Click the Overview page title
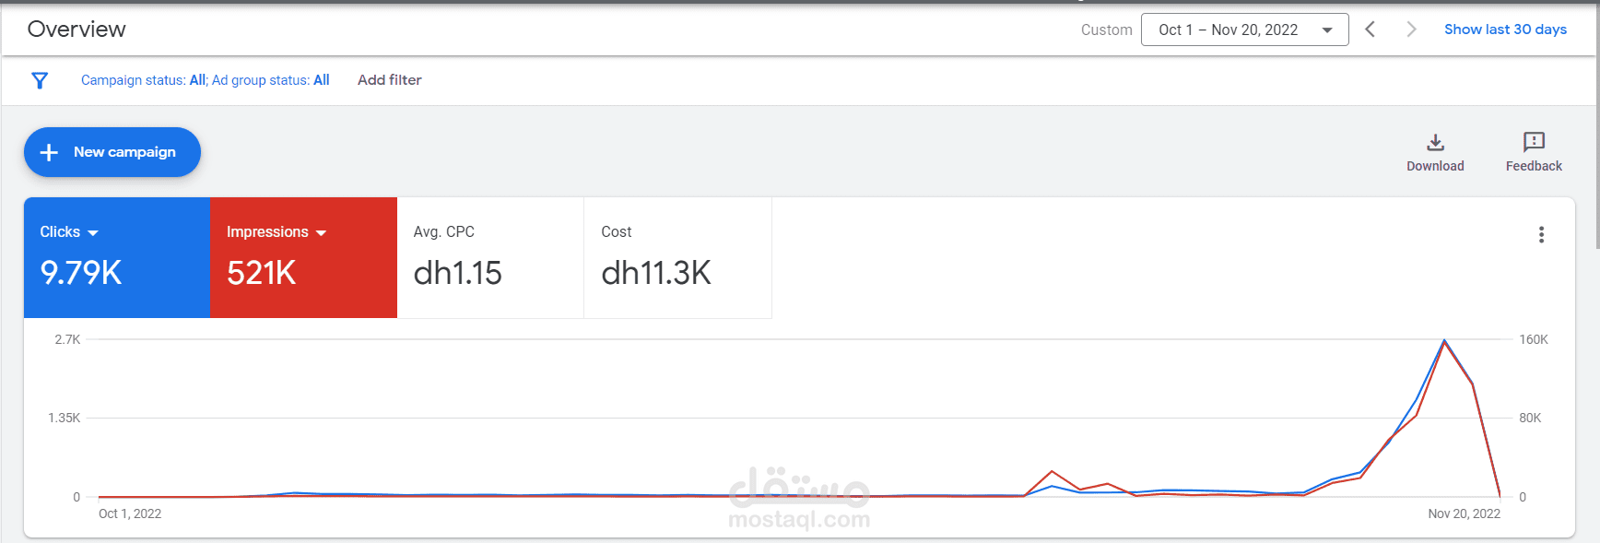The height and width of the screenshot is (543, 1600). [x=76, y=30]
